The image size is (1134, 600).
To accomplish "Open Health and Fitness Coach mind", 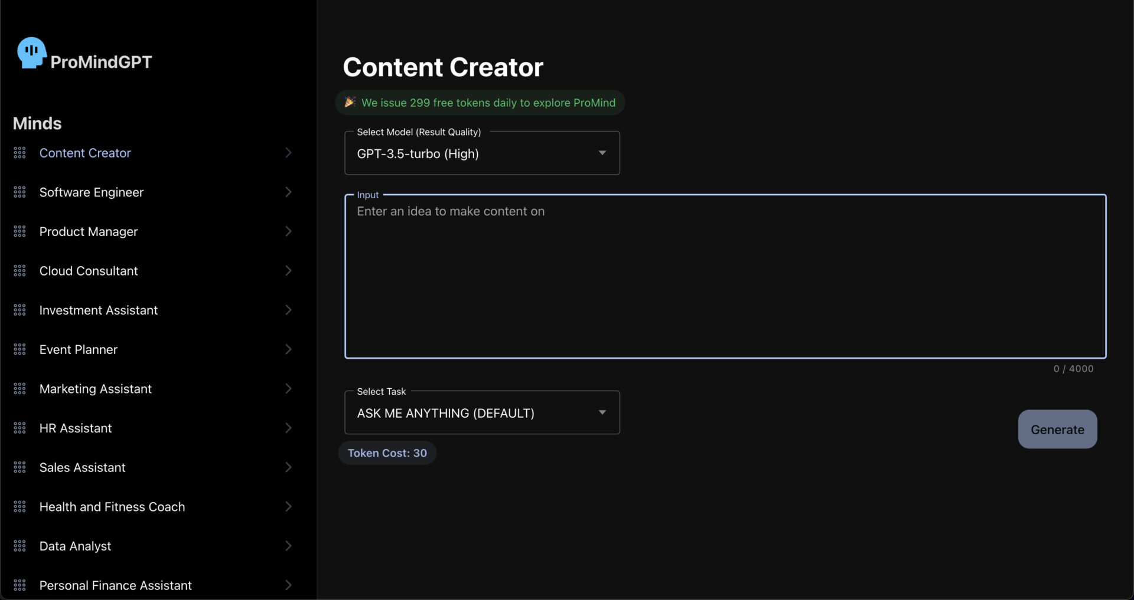I will coord(112,507).
